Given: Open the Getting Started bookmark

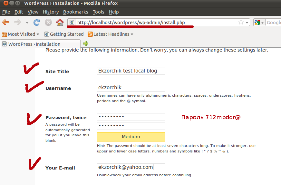Looking at the screenshot, I should pyautogui.click(x=64, y=34).
